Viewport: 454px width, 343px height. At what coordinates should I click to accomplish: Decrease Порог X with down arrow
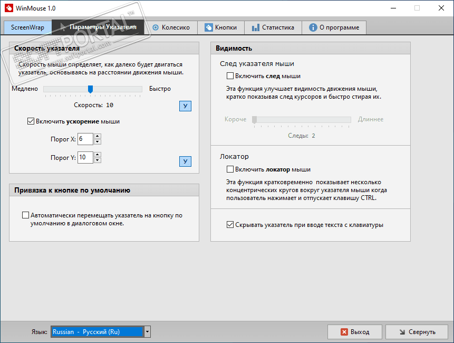point(98,141)
